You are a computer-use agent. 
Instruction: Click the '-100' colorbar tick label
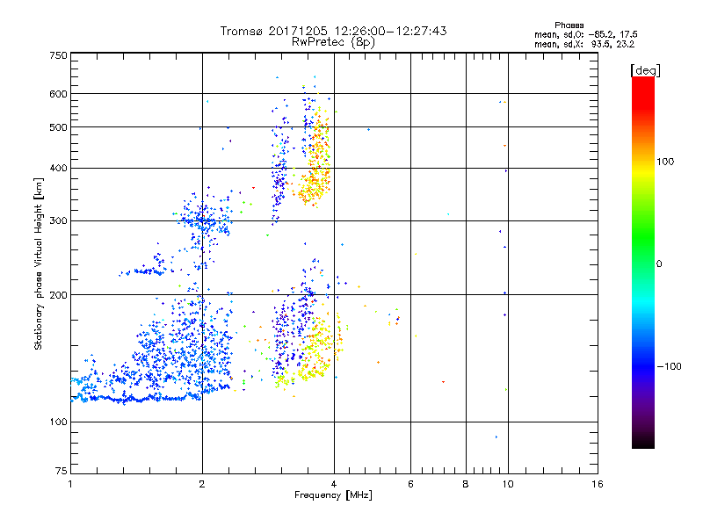[x=669, y=366]
